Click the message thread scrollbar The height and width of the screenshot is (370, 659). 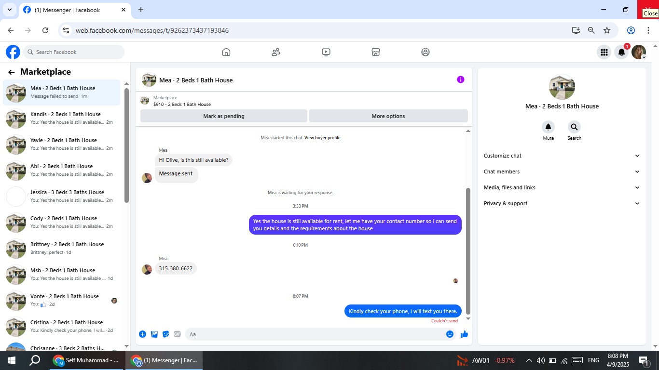[468, 251]
